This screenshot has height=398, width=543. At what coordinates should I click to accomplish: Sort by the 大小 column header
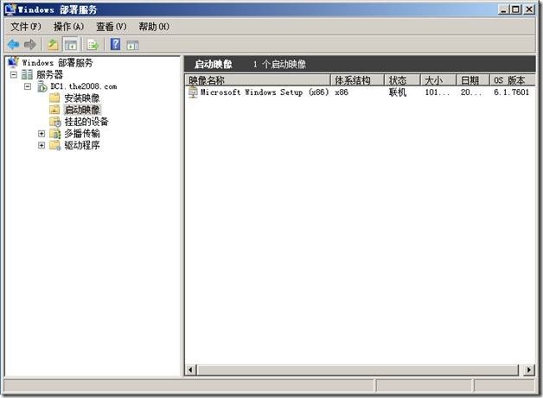coord(438,80)
